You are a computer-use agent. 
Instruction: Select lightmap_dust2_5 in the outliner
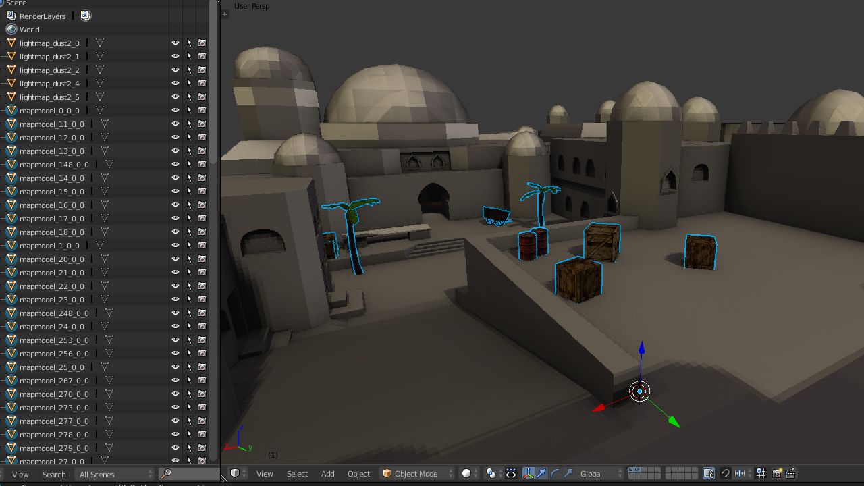(x=49, y=97)
